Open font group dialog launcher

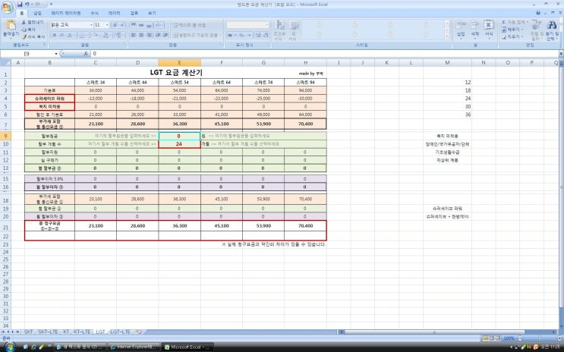tap(124, 45)
